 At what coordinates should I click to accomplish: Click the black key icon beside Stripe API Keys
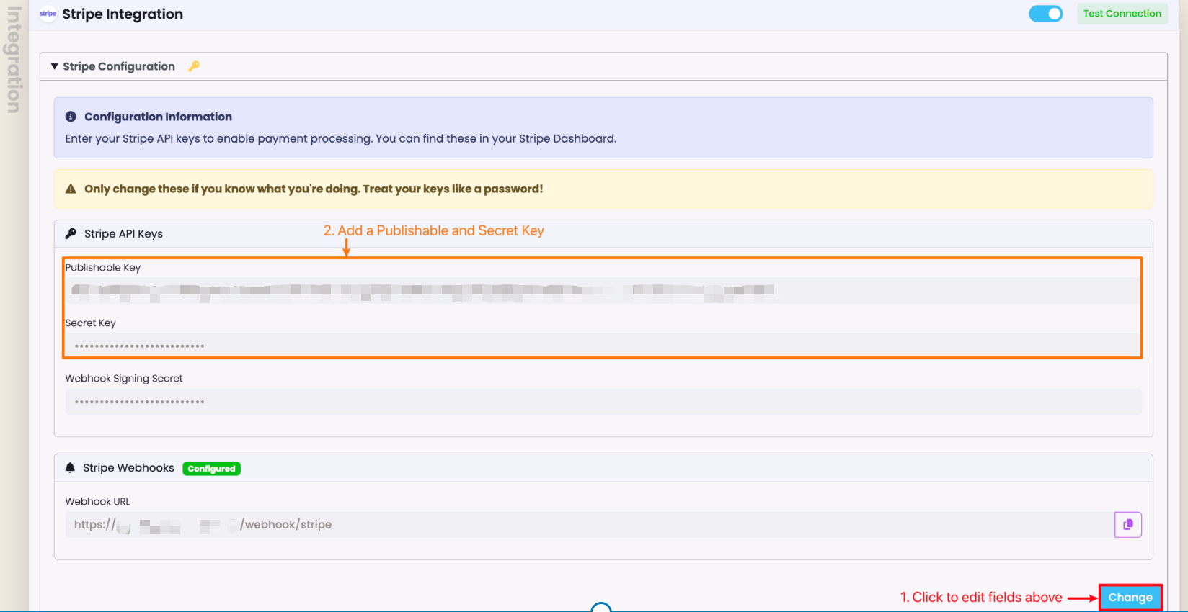(x=71, y=234)
